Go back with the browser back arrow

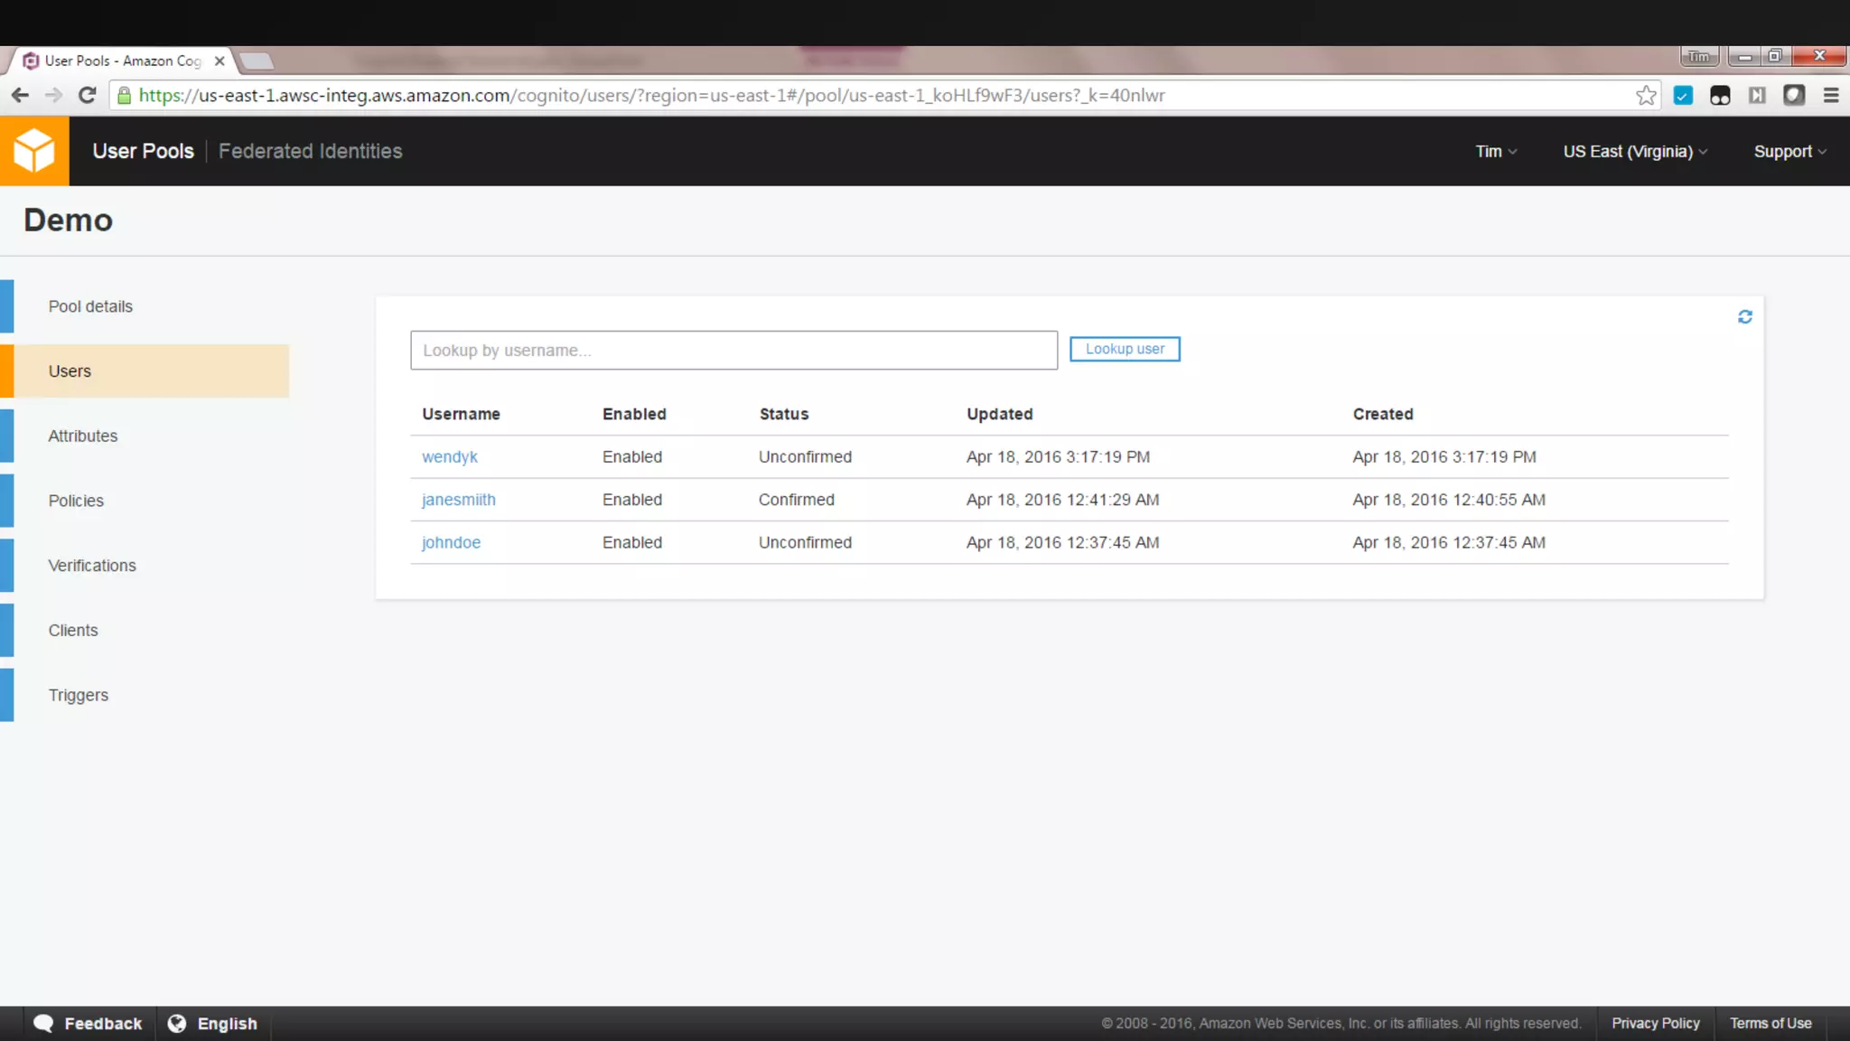(x=20, y=96)
